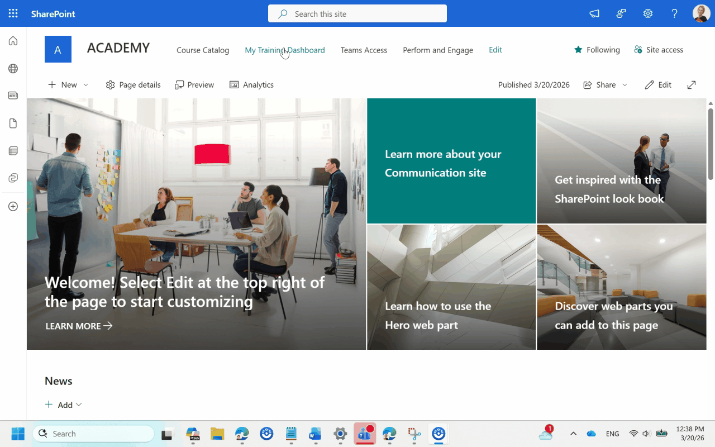Open SharePoint settings gear
This screenshot has height=447, width=715.
pos(647,13)
